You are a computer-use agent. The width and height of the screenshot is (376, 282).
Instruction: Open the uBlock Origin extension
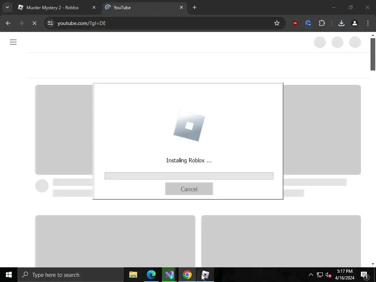click(295, 23)
